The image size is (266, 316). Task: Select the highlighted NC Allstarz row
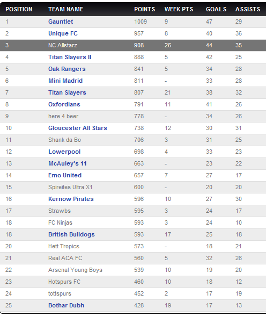point(133,45)
